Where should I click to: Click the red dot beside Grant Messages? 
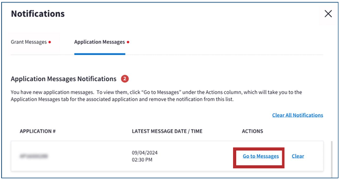pos(50,42)
